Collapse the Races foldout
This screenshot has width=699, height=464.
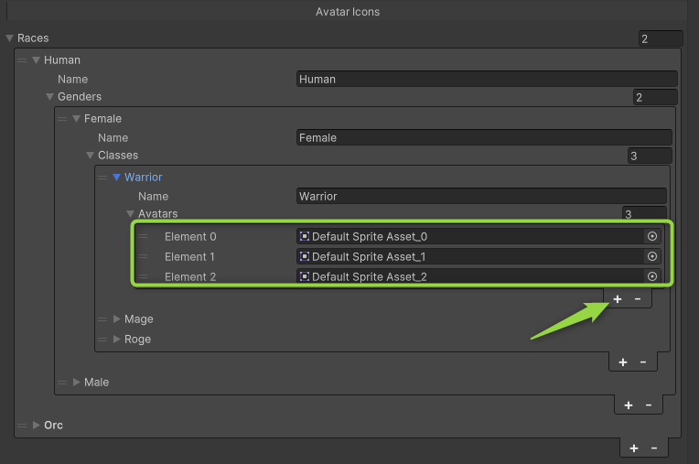10,38
